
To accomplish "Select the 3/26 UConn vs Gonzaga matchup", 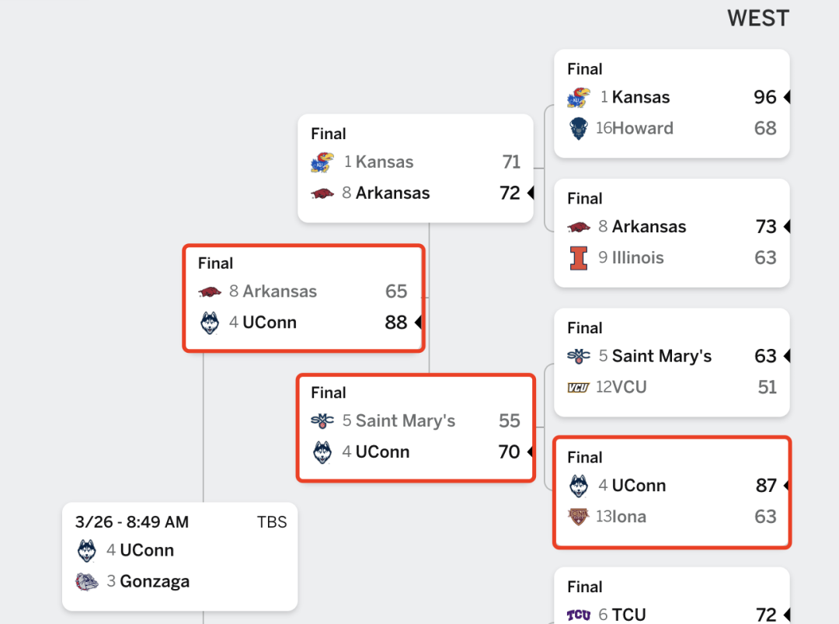I will pyautogui.click(x=179, y=556).
